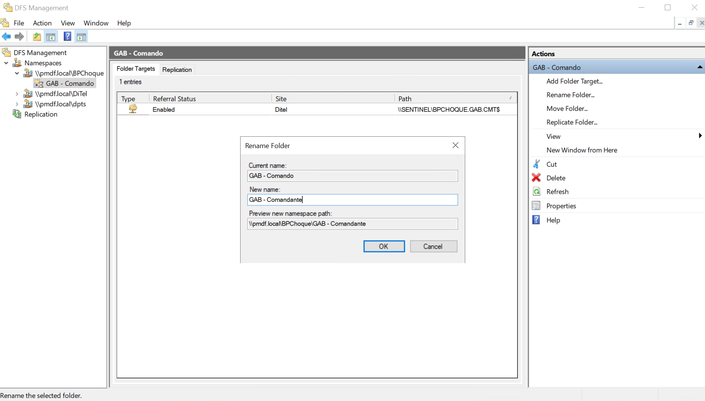Click the red Delete action icon
The image size is (705, 401).
[x=536, y=178]
